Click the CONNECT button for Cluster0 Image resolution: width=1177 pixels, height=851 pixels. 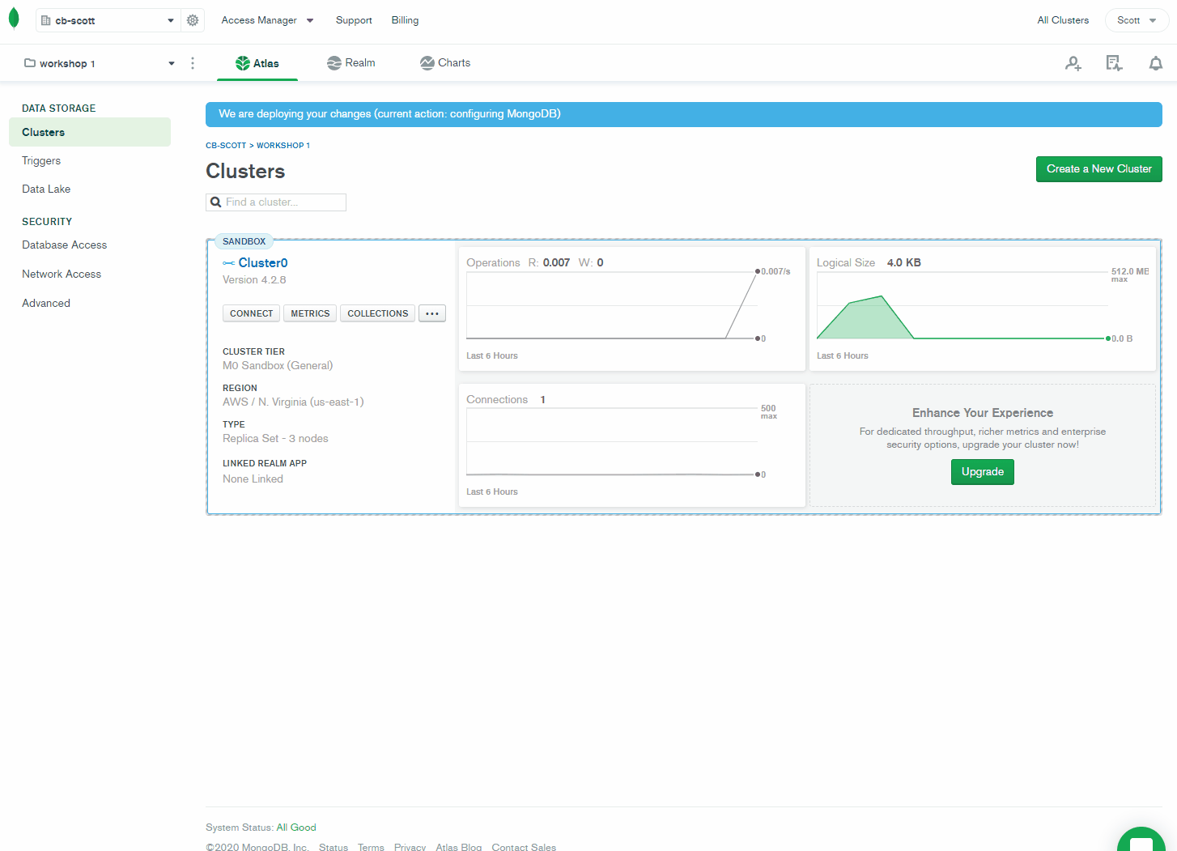(x=252, y=313)
